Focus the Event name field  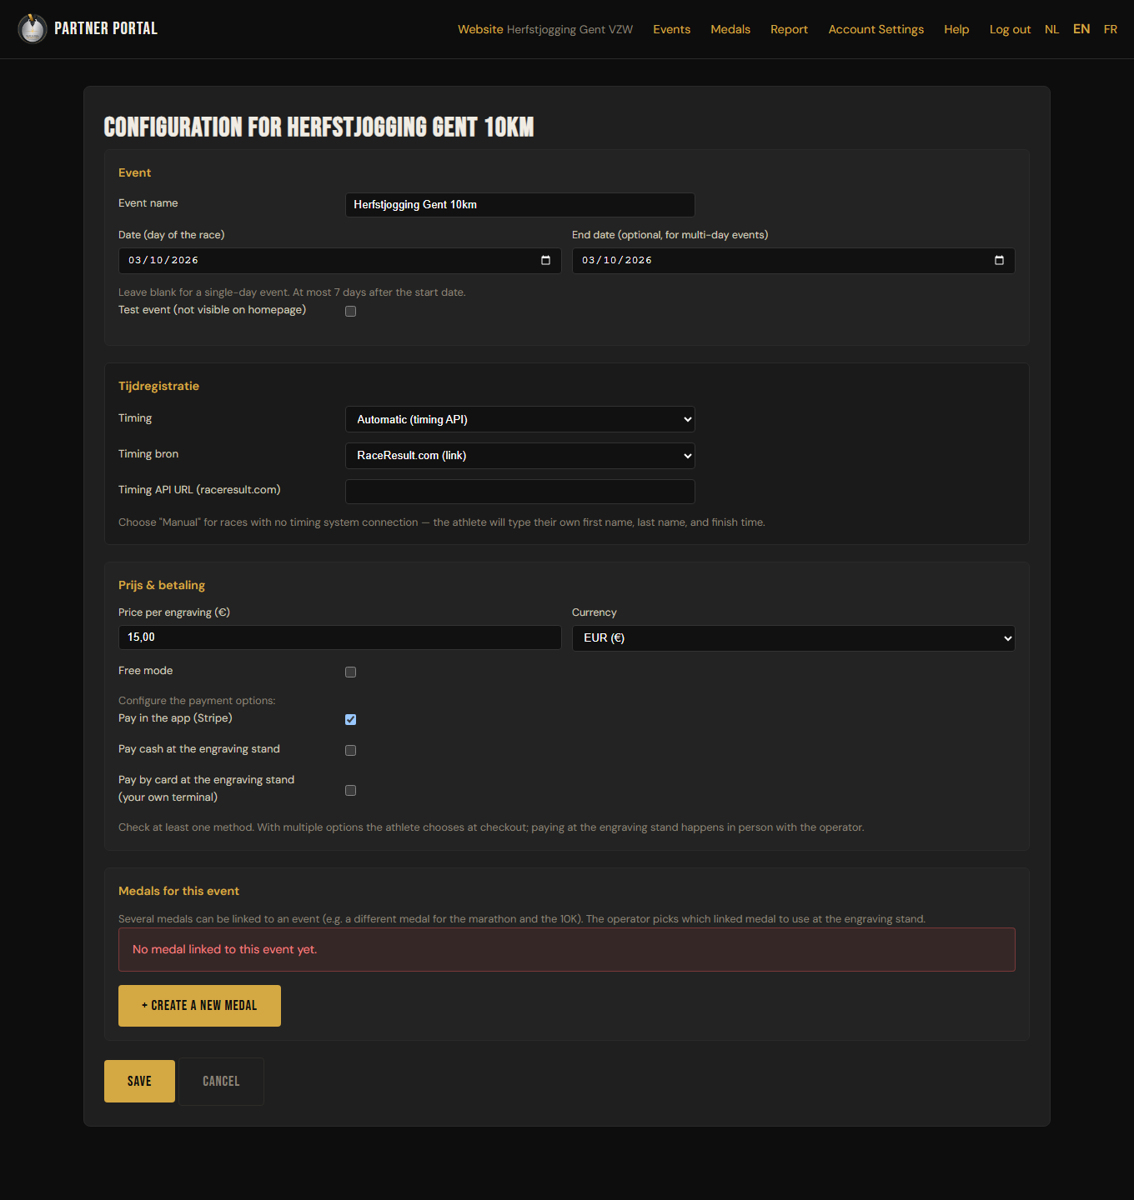coord(520,205)
